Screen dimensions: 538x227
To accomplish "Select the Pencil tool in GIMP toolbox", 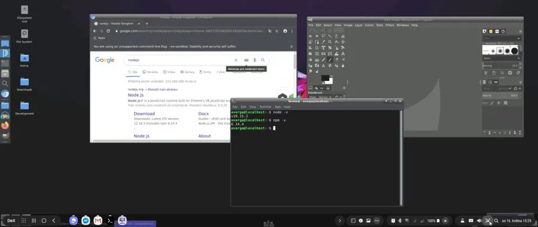I will point(323,60).
